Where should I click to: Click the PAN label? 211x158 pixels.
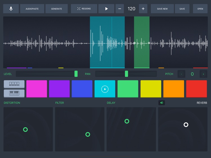87,74
